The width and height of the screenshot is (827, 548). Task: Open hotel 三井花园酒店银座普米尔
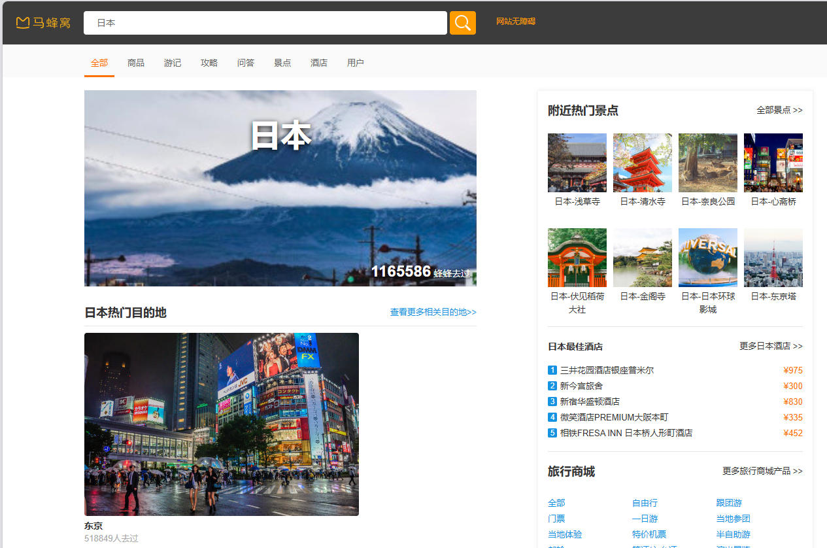607,370
